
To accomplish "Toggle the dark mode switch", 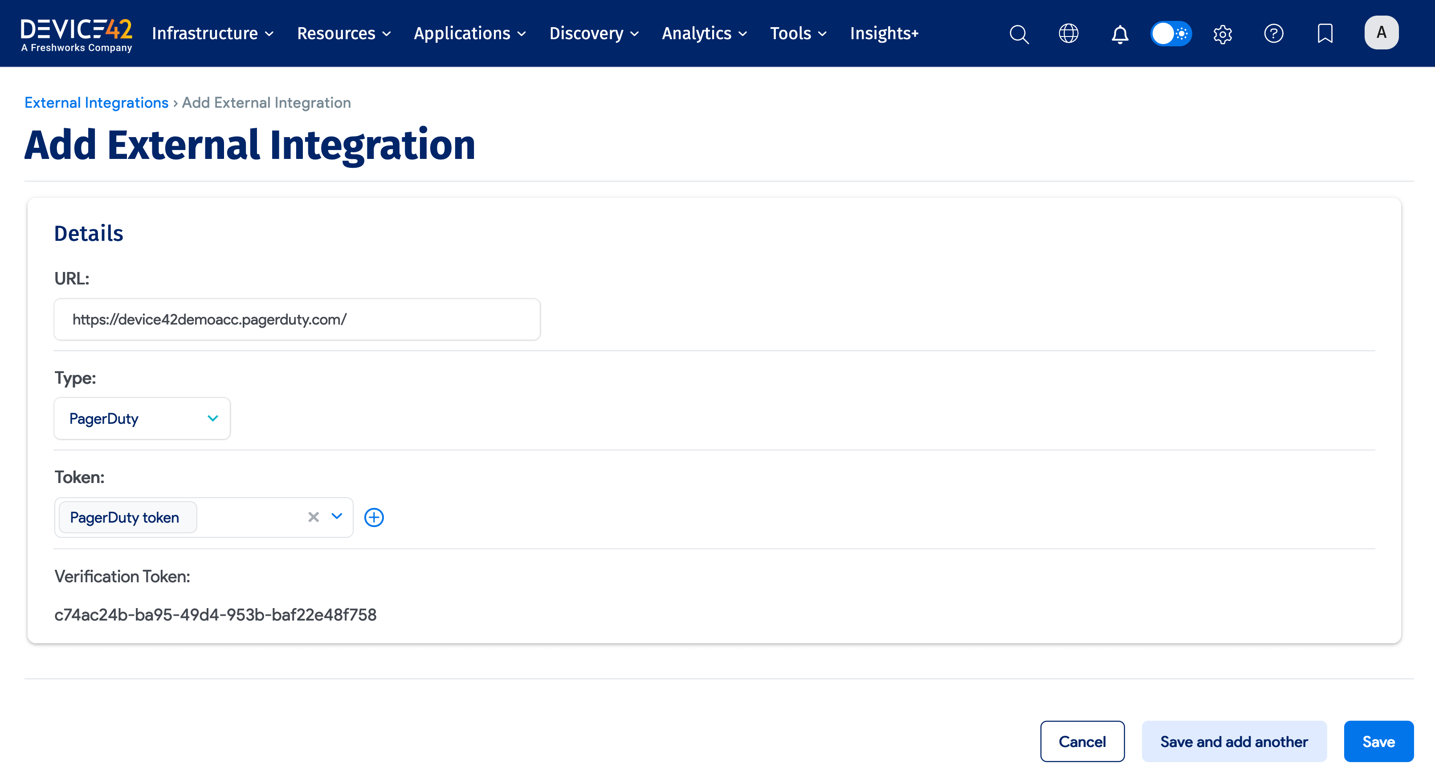I will [1171, 34].
